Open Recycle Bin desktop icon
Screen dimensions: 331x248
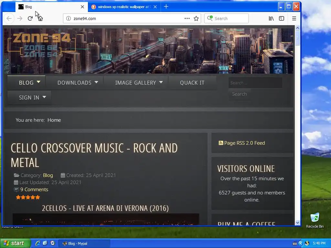tap(315, 221)
